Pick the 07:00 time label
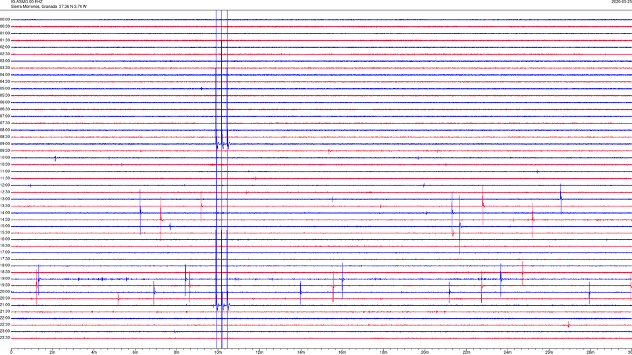Screen dimensions: 632x355 point(5,116)
